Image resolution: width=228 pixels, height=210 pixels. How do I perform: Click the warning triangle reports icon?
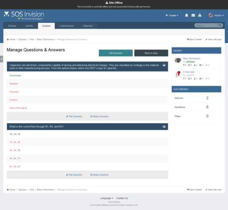coord(199,15)
